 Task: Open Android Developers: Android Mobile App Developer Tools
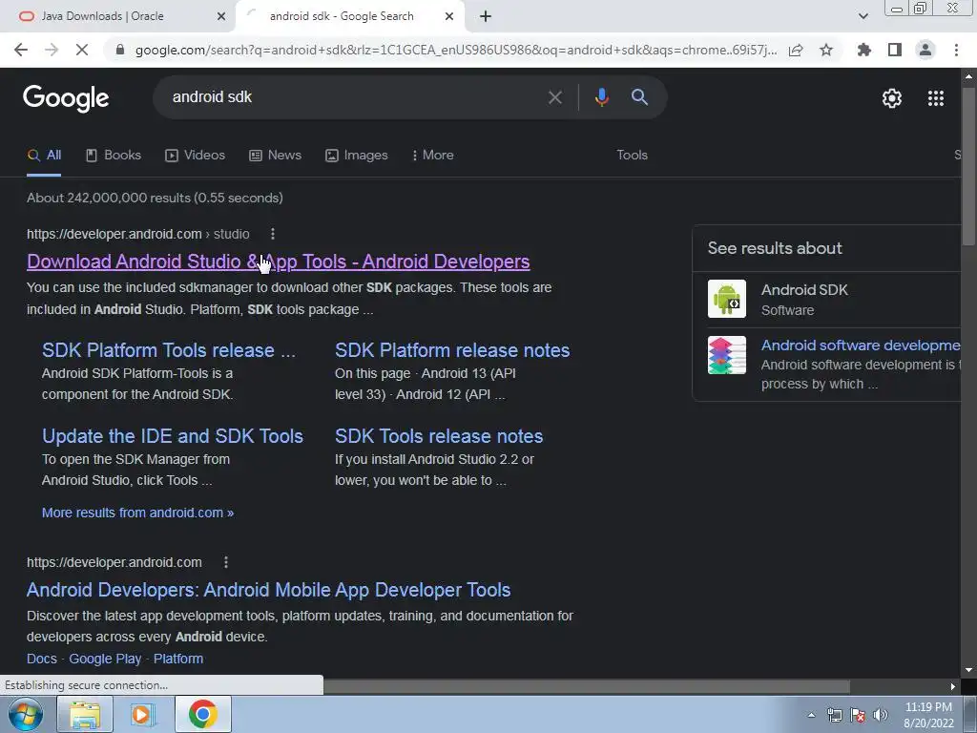point(268,590)
